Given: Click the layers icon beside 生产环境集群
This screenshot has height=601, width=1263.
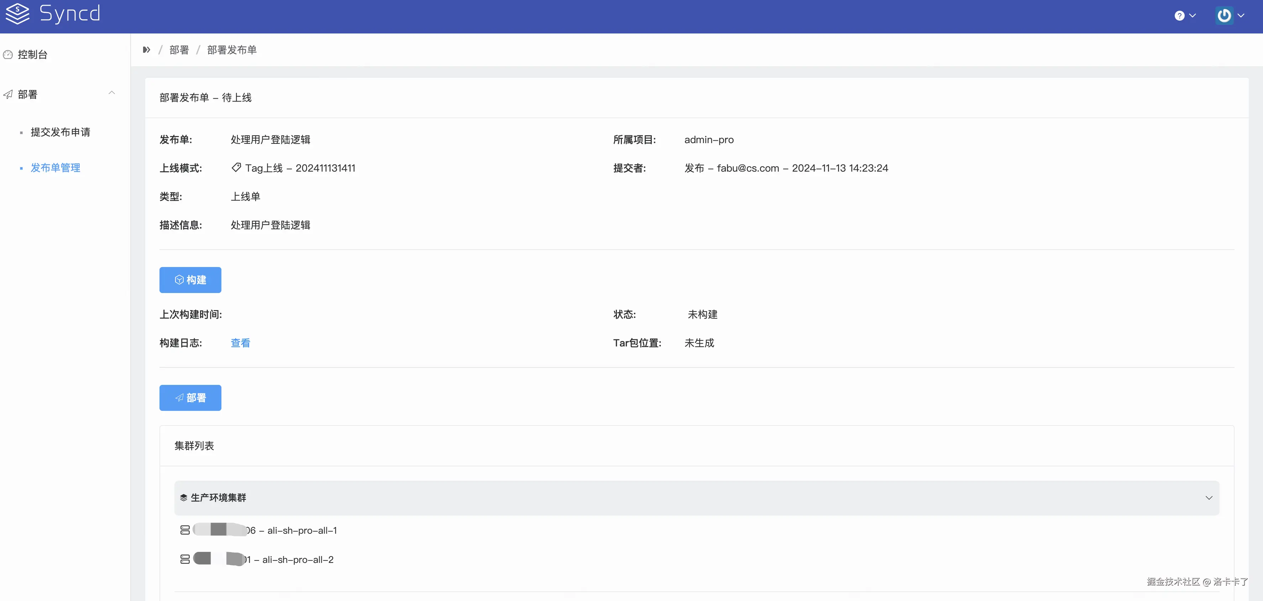Looking at the screenshot, I should click(183, 497).
